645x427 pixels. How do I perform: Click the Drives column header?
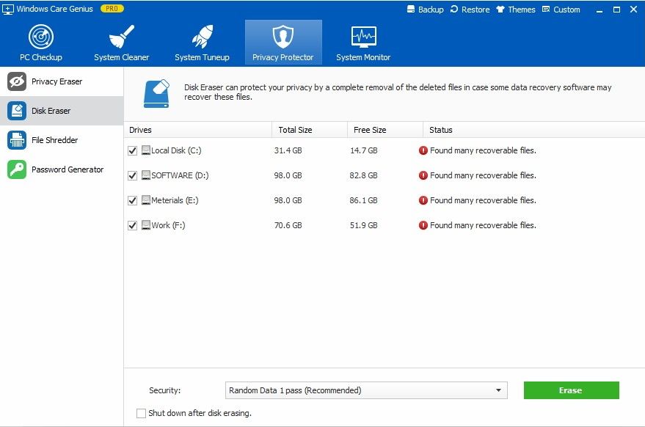click(198, 130)
